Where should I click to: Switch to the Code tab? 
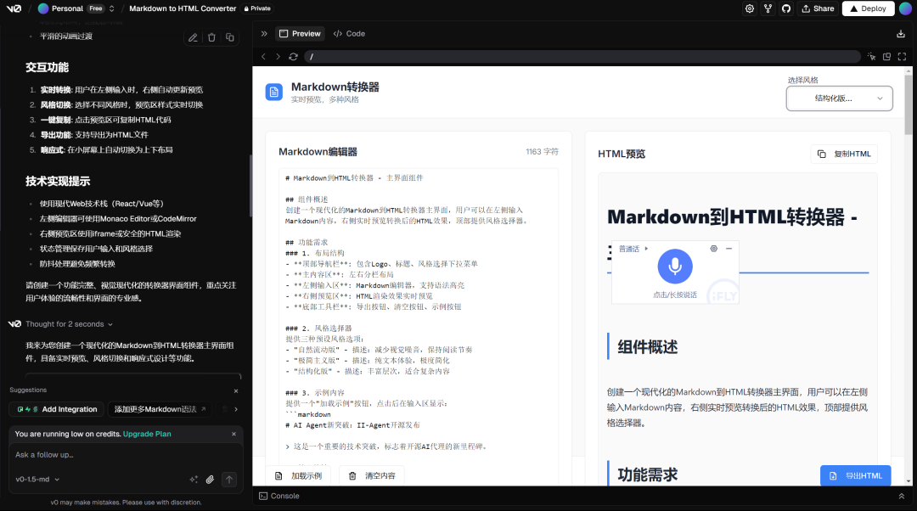pyautogui.click(x=349, y=33)
